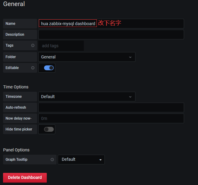Click the General page heading
Screen dimensions: 198x185
[14, 4]
